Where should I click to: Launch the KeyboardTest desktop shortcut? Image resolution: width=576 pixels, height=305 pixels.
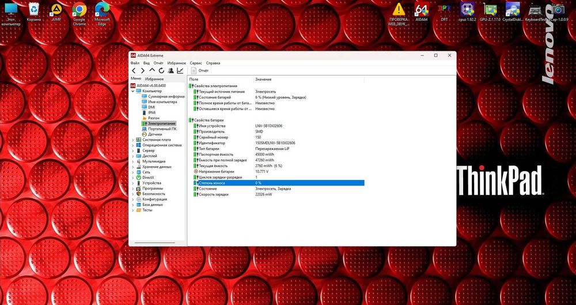(x=536, y=13)
